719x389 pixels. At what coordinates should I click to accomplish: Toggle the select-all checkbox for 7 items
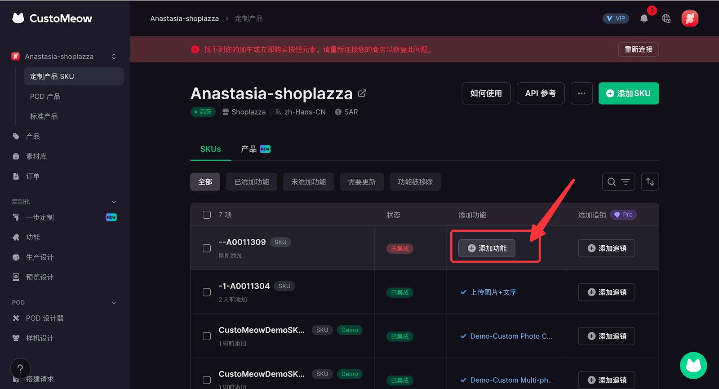click(207, 215)
